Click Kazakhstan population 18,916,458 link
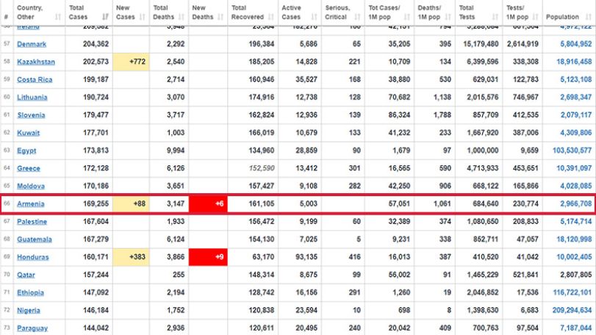The image size is (596, 335). click(574, 62)
